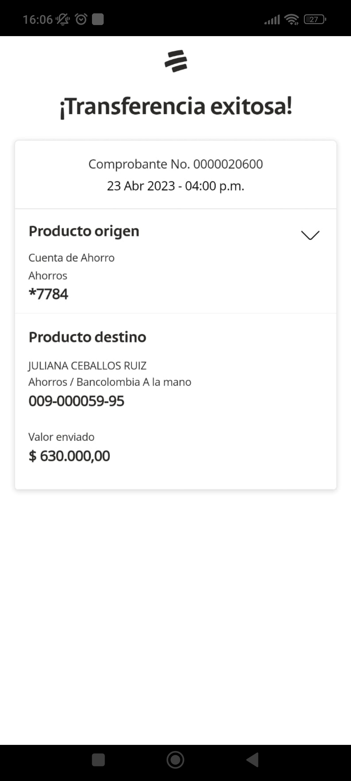Viewport: 351px width, 781px height.
Task: Tap the alarm clock status icon
Action: (81, 20)
